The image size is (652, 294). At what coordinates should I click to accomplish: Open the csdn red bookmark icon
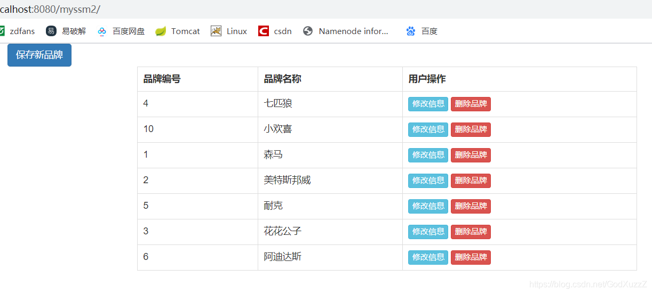264,31
